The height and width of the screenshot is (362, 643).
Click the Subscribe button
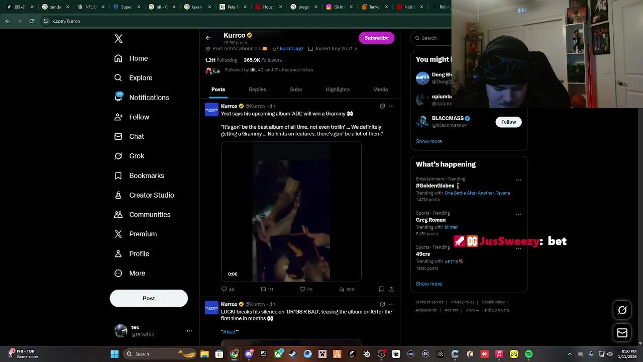tap(376, 38)
